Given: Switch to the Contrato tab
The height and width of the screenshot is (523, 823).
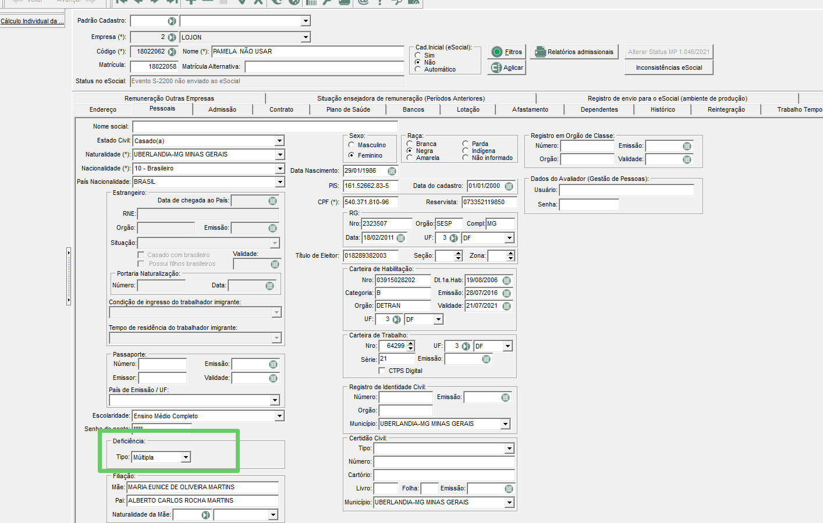Looking at the screenshot, I should pos(281,109).
